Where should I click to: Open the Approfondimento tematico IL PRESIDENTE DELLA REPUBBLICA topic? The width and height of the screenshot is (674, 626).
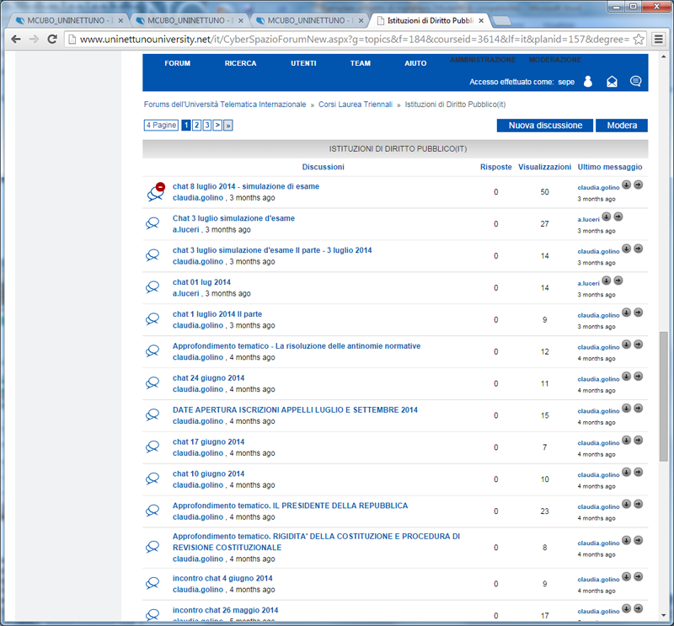(290, 506)
